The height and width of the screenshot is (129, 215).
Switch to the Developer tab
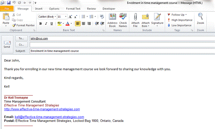pos(109,9)
